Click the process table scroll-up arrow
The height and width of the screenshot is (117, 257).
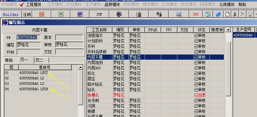[228, 30]
